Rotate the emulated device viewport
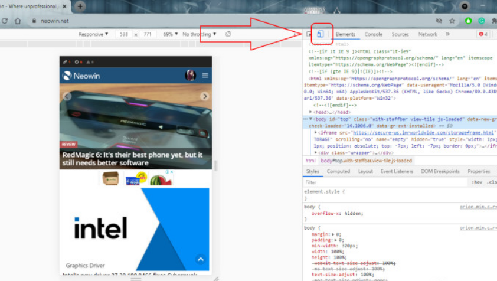This screenshot has width=497, height=281. pyautogui.click(x=228, y=34)
